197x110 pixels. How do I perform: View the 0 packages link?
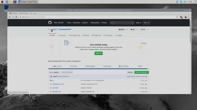click(x=90, y=66)
